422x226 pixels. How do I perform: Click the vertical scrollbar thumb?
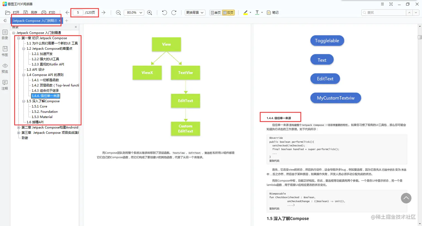pos(419,37)
